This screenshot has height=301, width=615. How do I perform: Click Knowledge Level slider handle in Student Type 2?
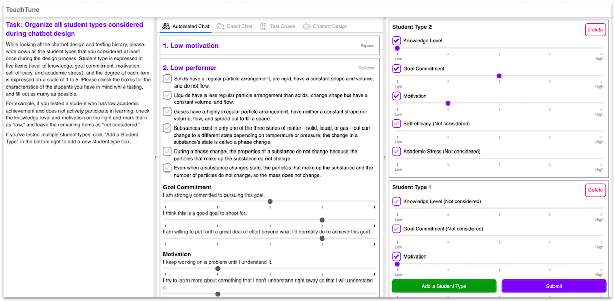397,48
